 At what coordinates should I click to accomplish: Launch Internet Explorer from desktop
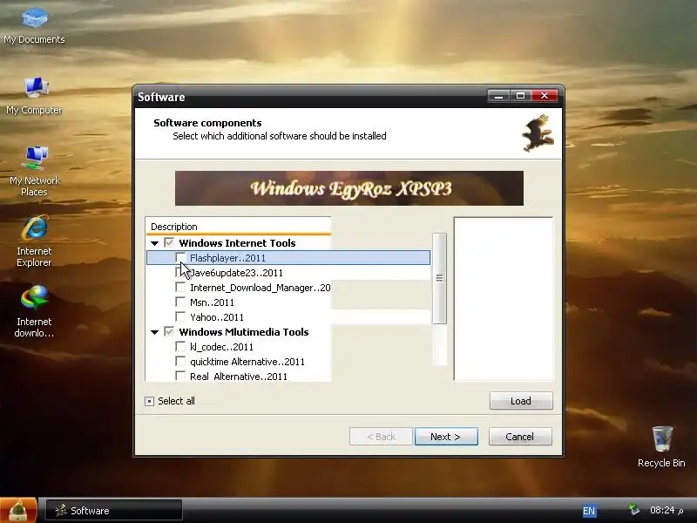(x=34, y=241)
